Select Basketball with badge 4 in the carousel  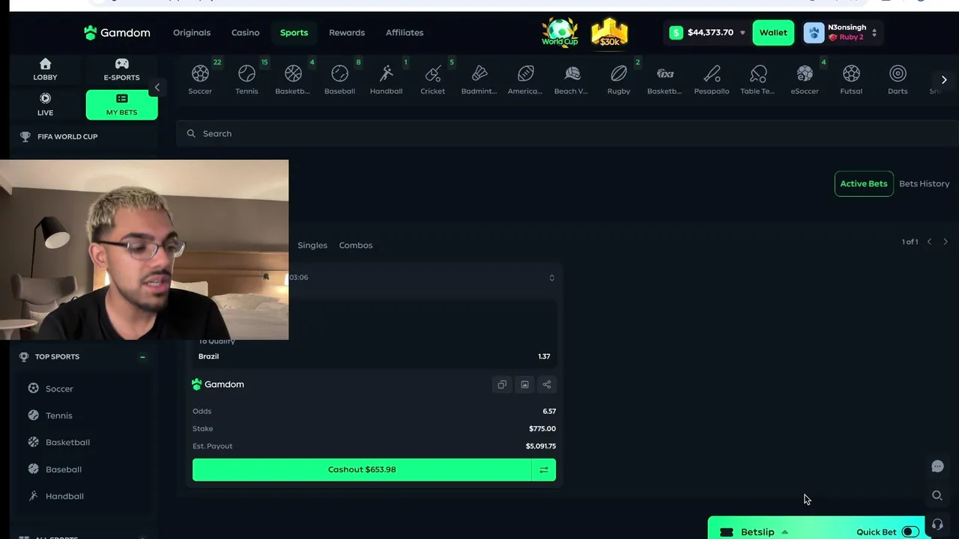click(x=293, y=79)
